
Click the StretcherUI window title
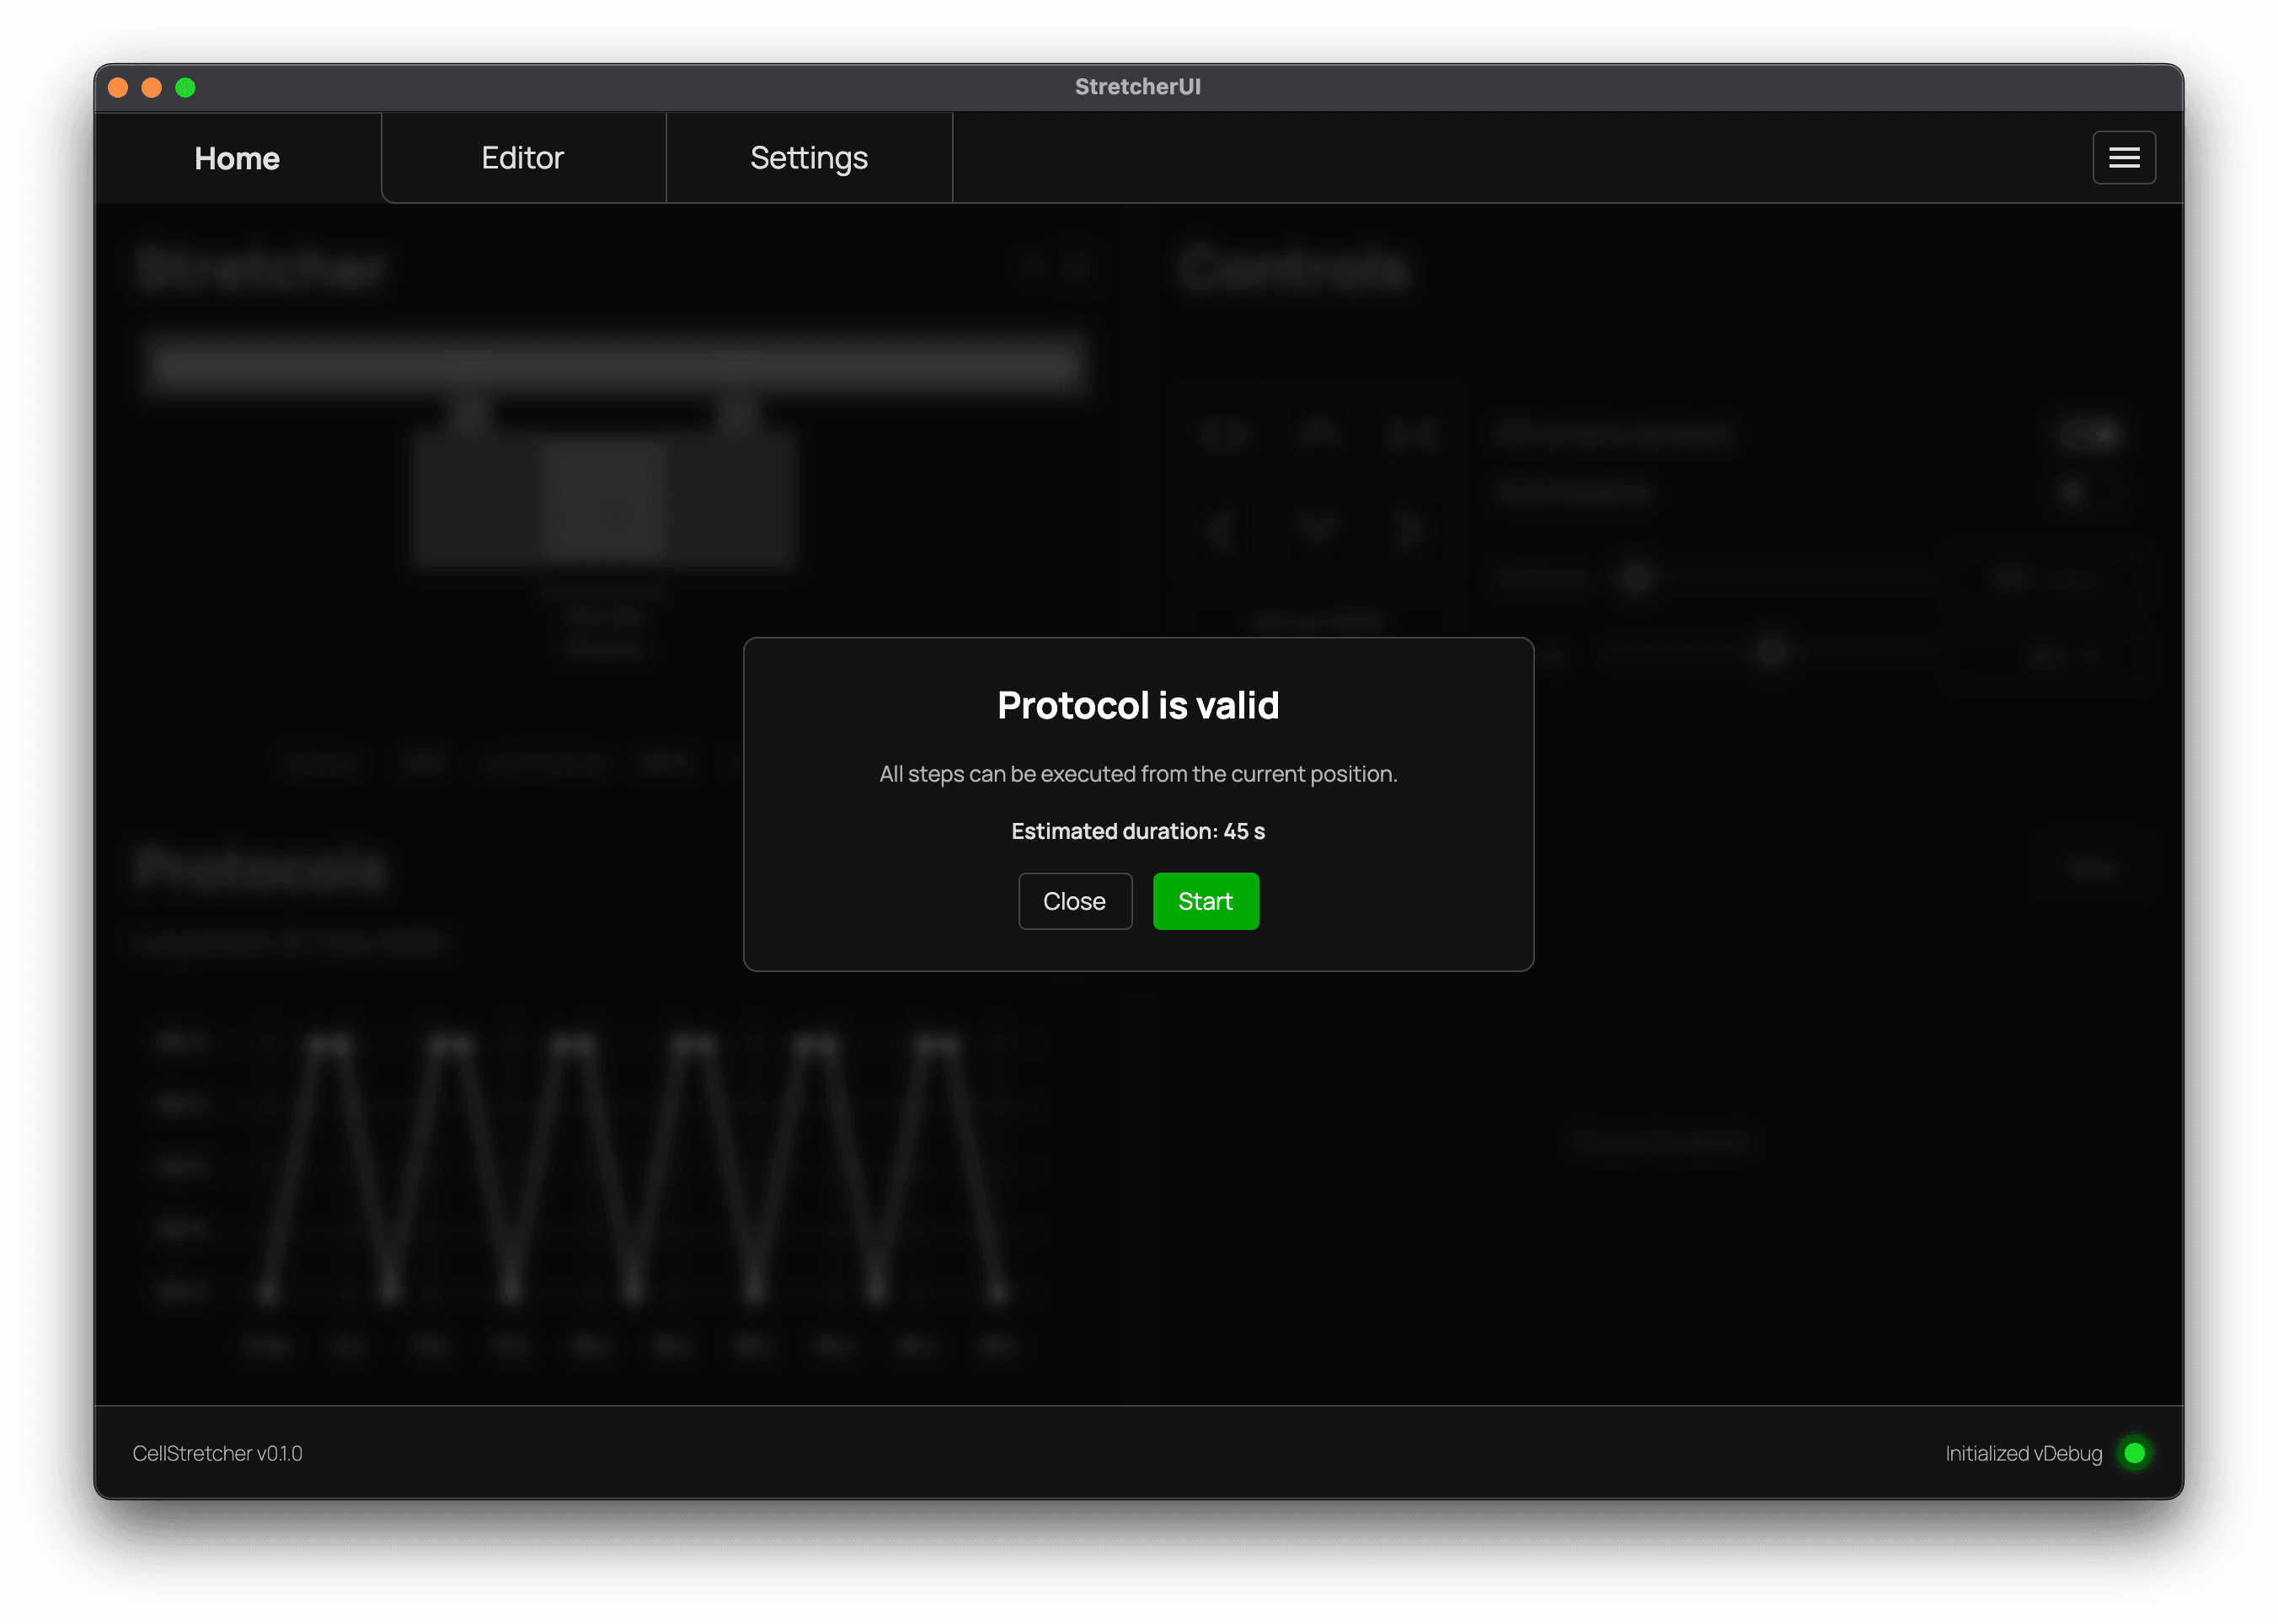pyautogui.click(x=1138, y=87)
